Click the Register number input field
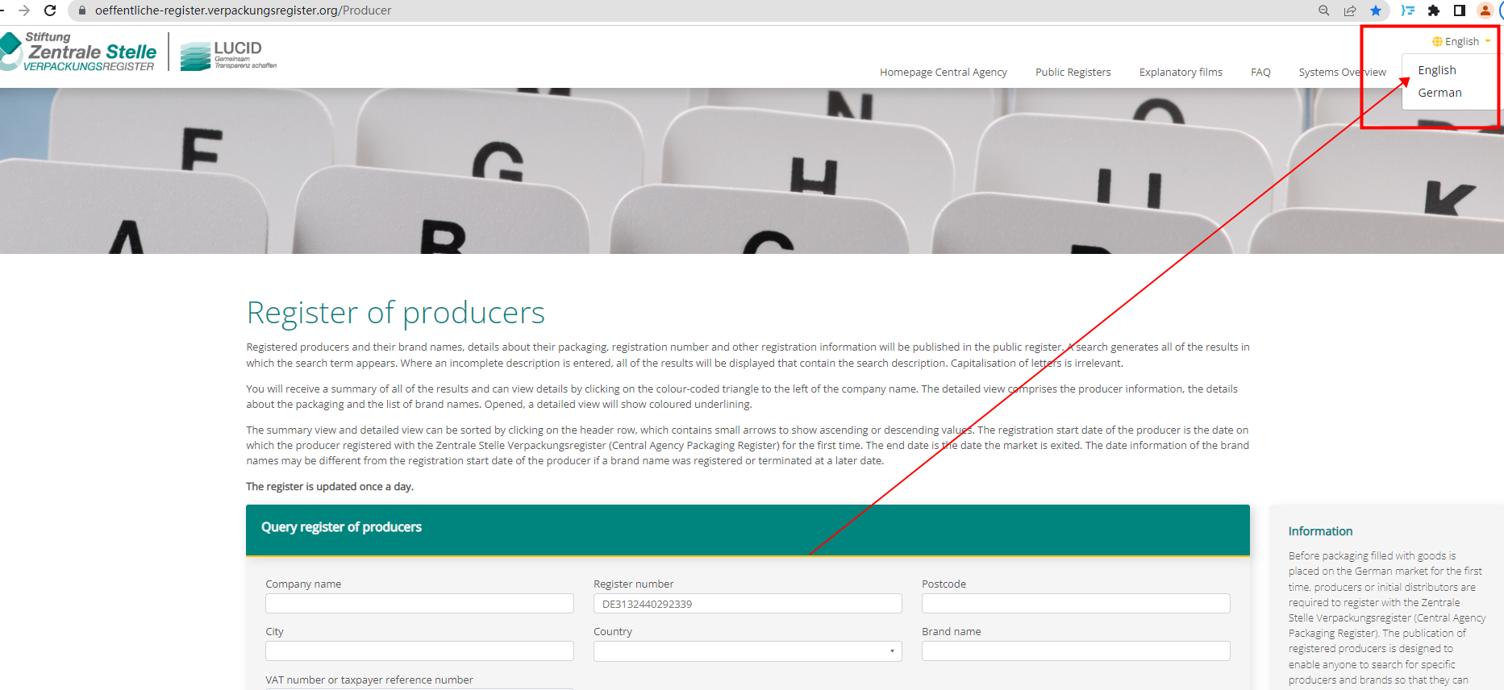Screen dimensions: 1504x690 [747, 604]
